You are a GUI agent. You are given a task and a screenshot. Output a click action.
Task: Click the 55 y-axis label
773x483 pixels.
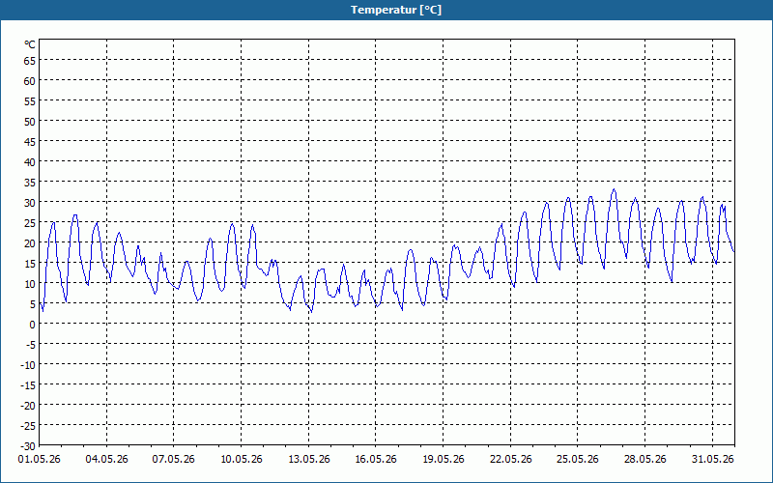tap(30, 101)
